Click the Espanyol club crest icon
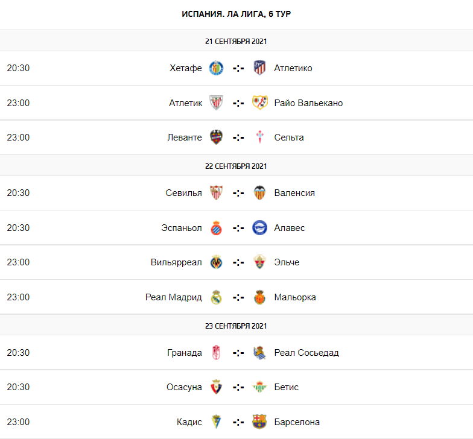473x439 pixels. click(x=216, y=228)
